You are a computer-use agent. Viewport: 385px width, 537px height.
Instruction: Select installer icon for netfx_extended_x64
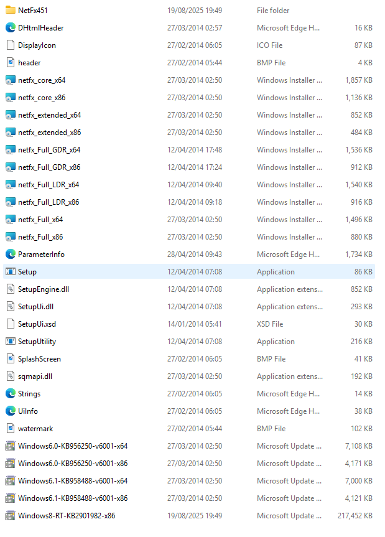click(x=11, y=115)
